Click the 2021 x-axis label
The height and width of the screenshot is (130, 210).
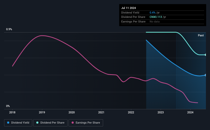(101, 112)
